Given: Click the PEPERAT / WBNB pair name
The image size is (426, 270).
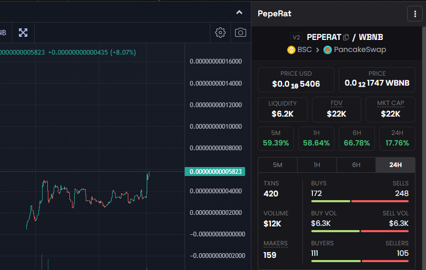Looking at the screenshot, I should click(x=345, y=37).
